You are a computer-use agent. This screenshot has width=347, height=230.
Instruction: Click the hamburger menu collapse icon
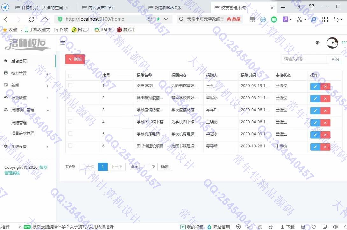pyautogui.click(x=63, y=43)
